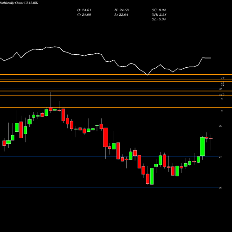
Task: Click the chart title ending in USA LARK
Action: point(19,3)
